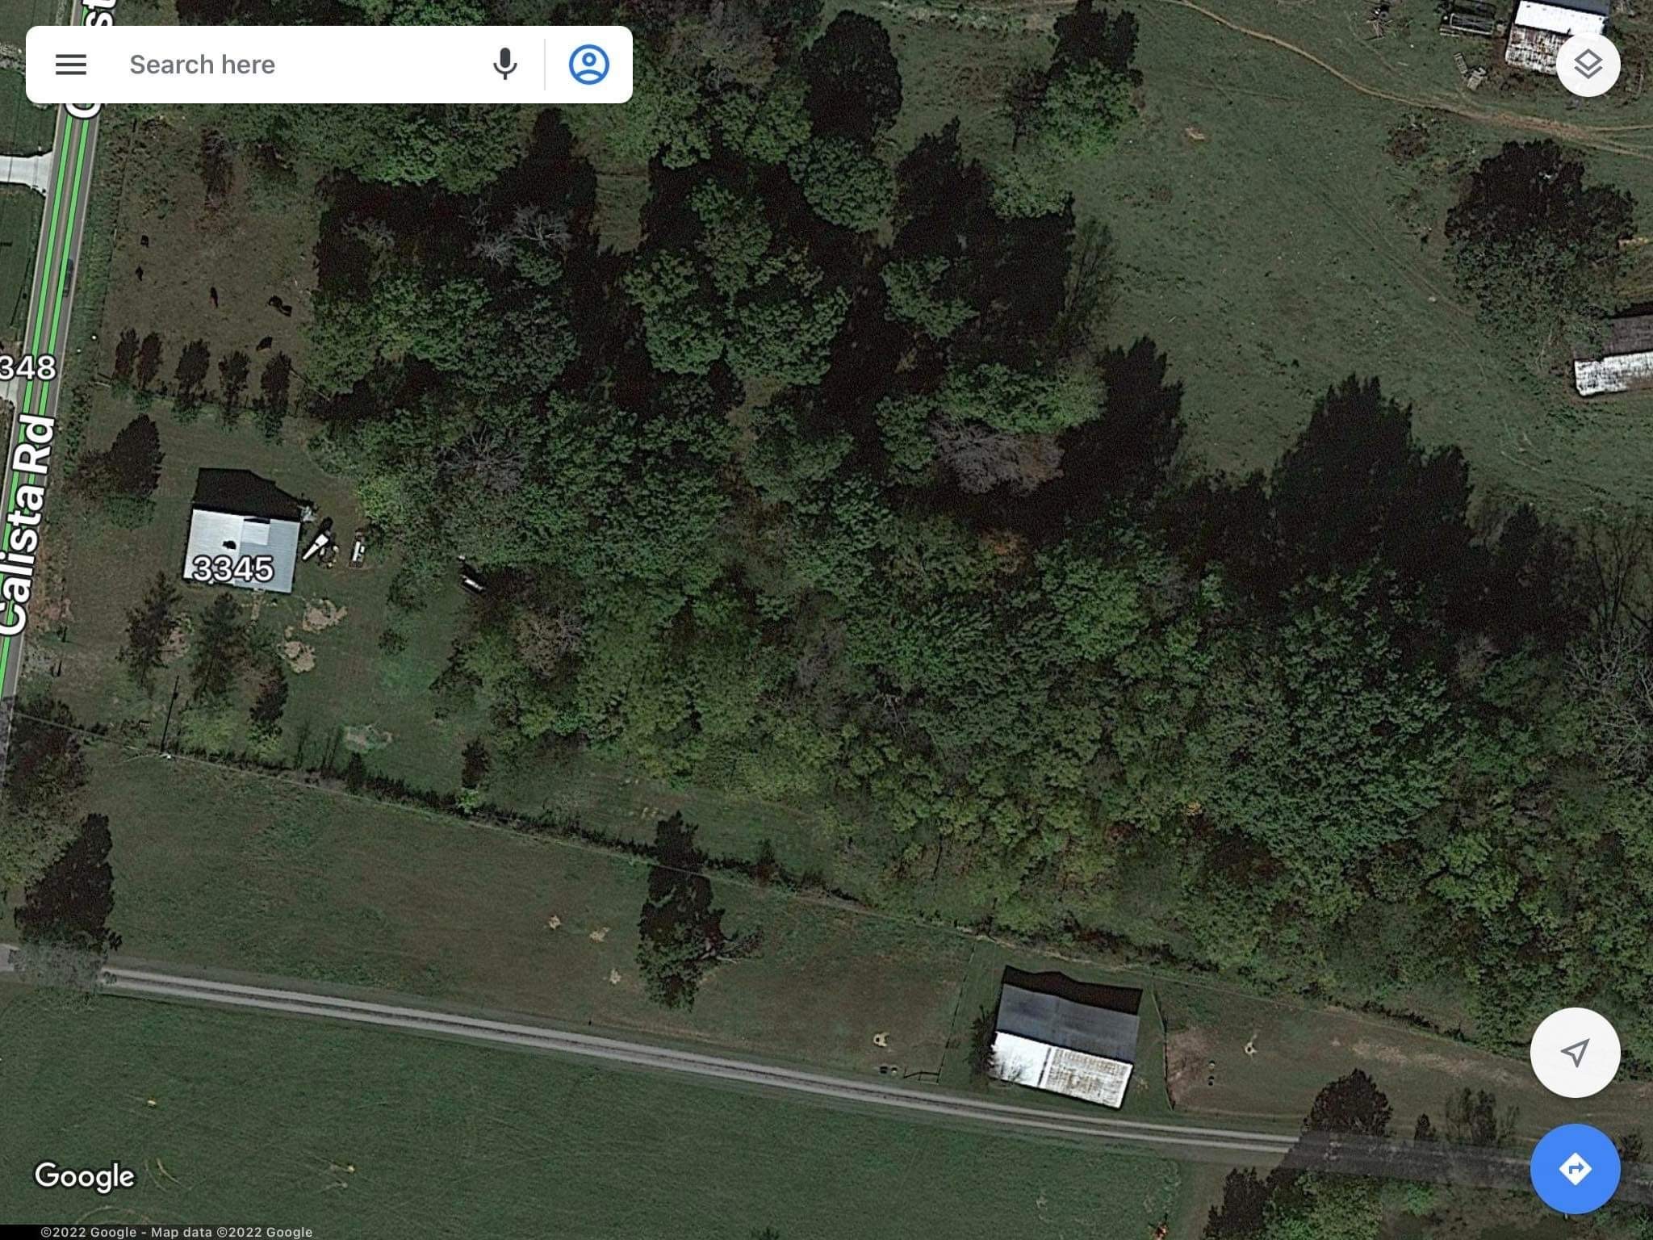Tap the 348 address label

click(27, 368)
